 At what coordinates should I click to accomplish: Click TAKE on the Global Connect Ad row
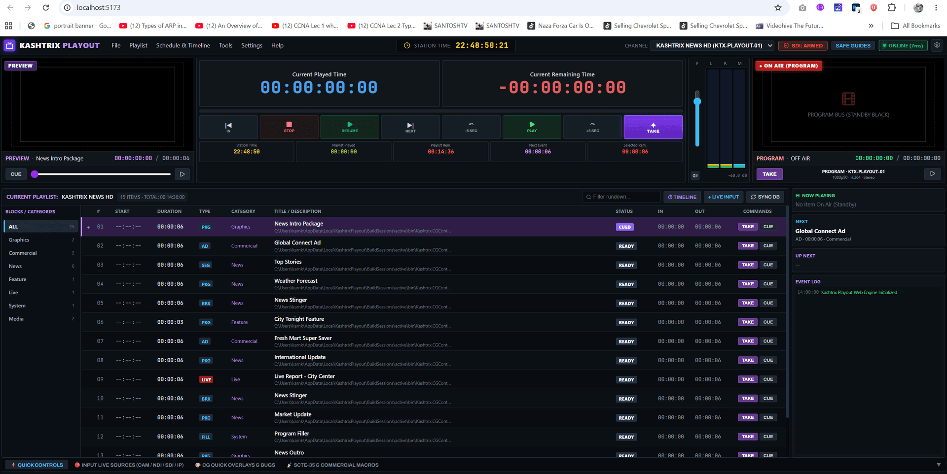pyautogui.click(x=748, y=245)
